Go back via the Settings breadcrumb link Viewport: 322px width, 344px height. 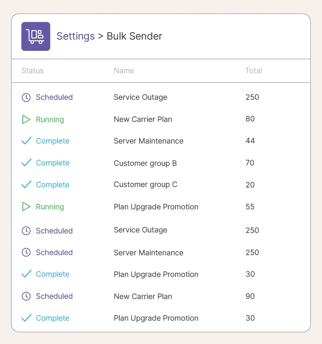tap(76, 36)
